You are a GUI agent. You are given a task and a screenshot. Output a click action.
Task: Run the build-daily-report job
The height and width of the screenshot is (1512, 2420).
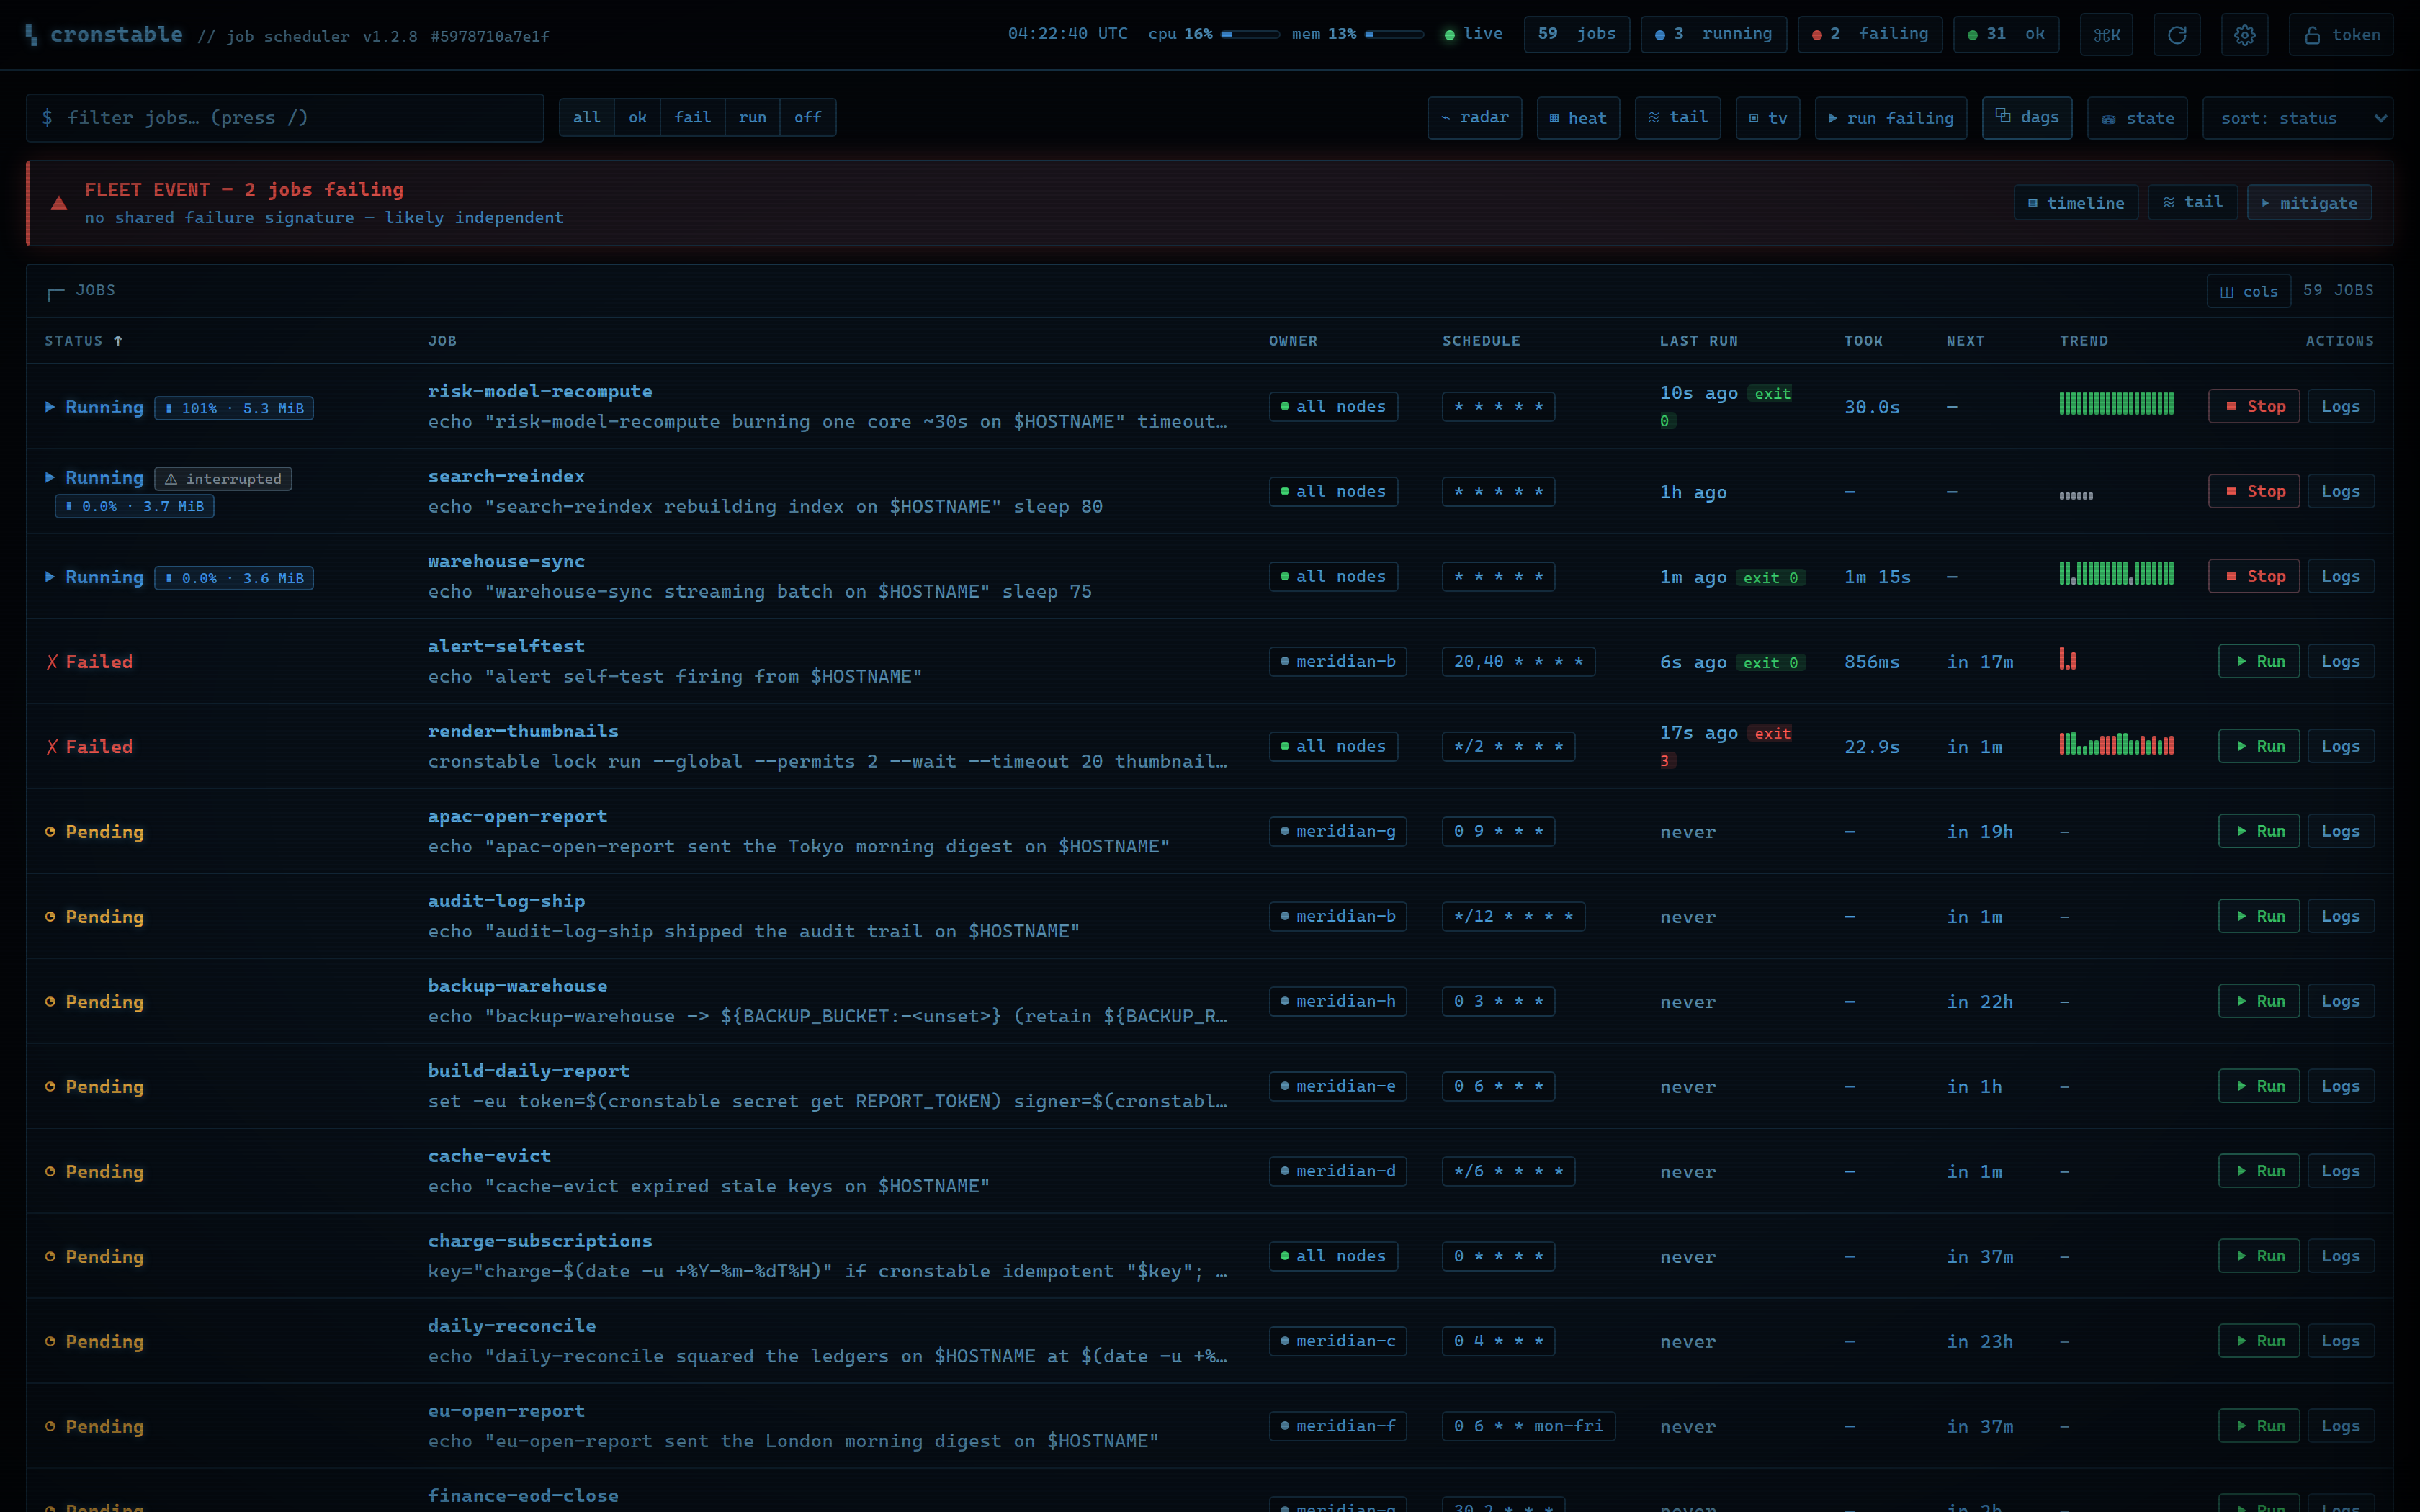click(x=2258, y=1086)
